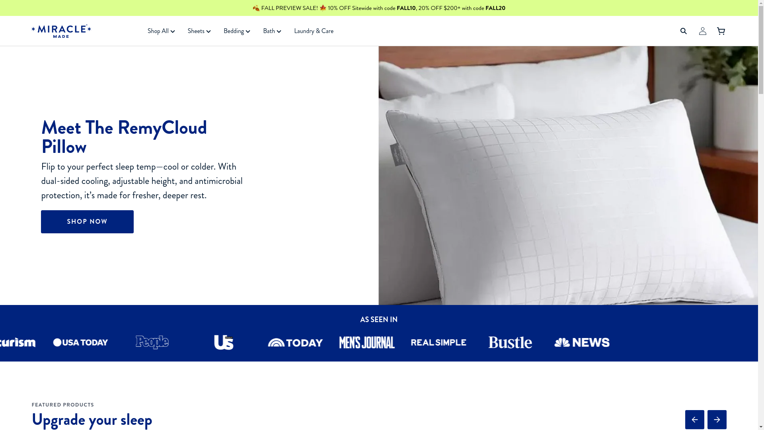View the shopping cart icon

pos(721,31)
